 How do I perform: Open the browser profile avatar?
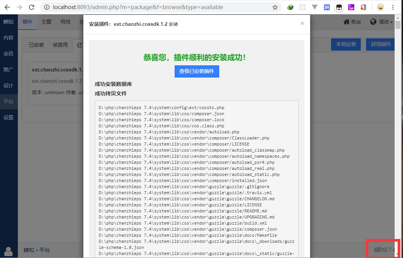pyautogui.click(x=381, y=8)
